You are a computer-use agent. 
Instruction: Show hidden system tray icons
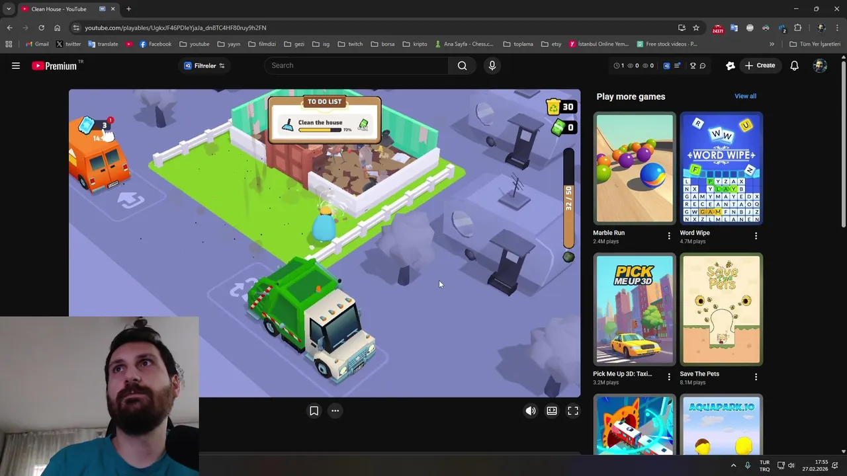click(x=733, y=465)
